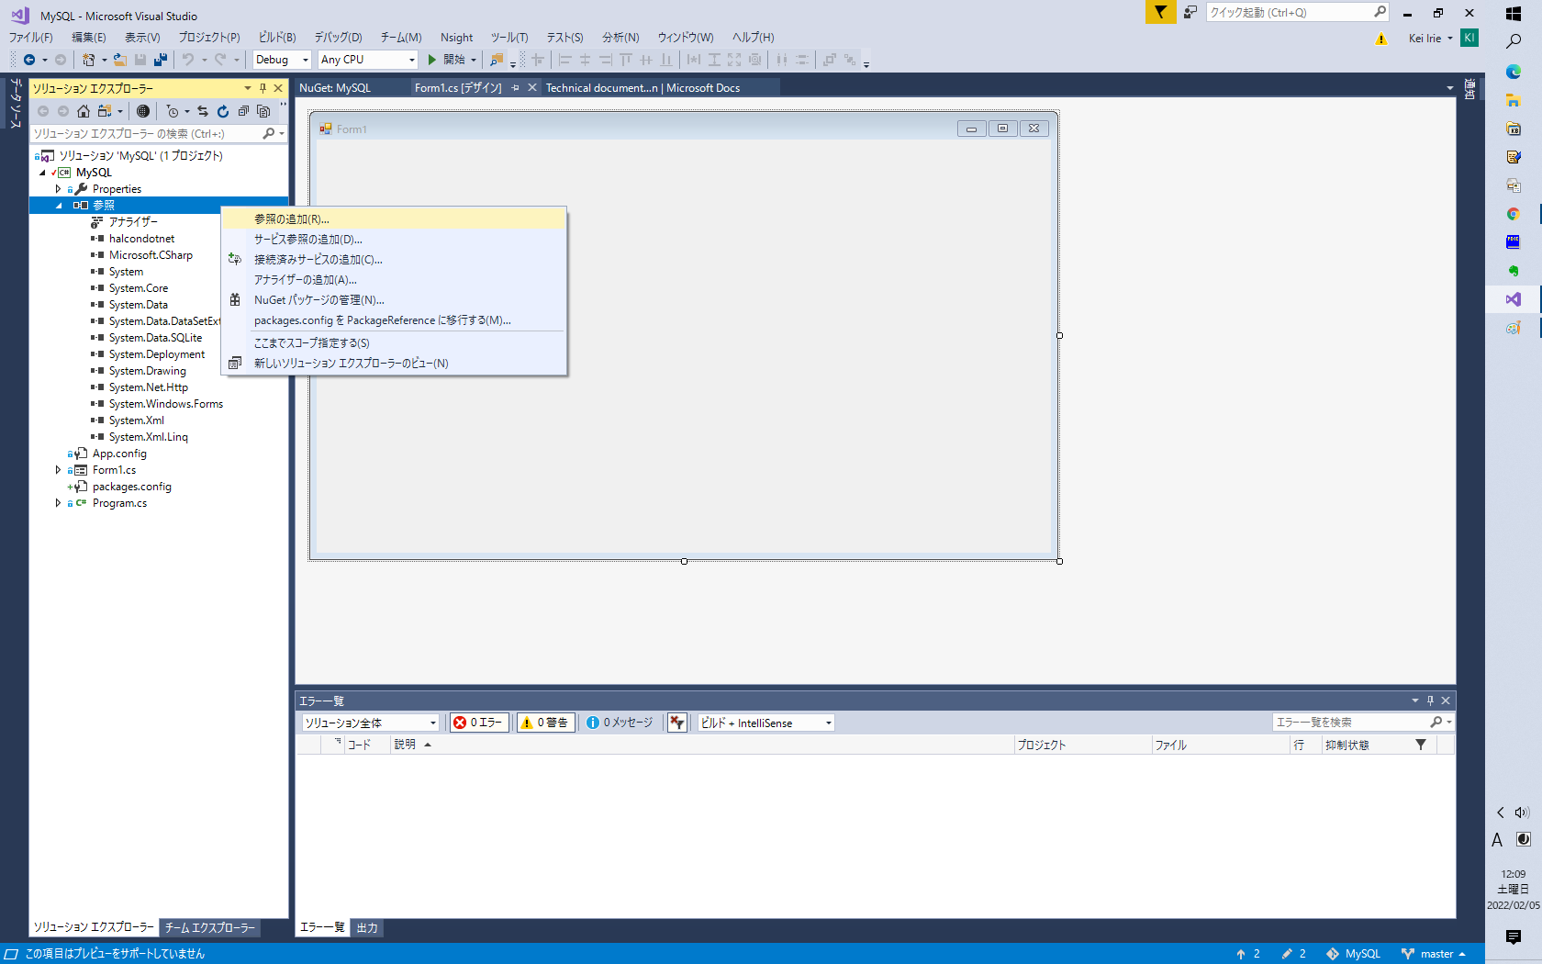Click the Collapse All icon in Solution Explorer

pyautogui.click(x=243, y=111)
